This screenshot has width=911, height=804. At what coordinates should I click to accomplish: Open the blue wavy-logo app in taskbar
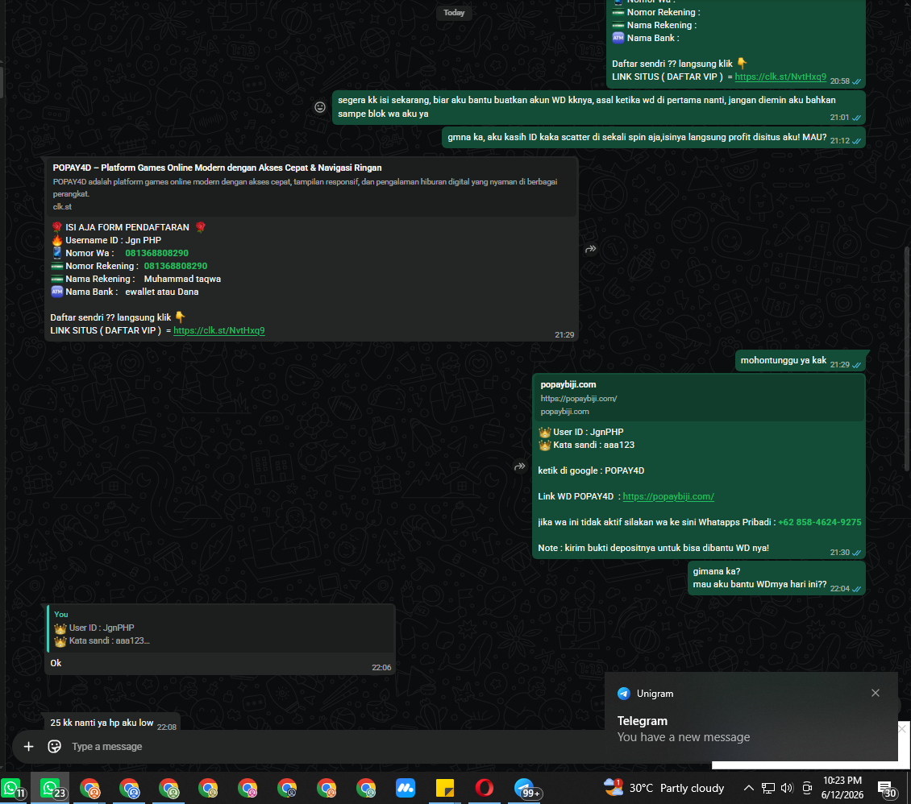(x=406, y=789)
